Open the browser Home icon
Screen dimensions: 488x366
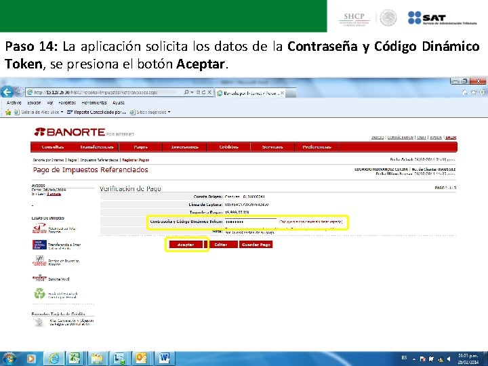465,92
